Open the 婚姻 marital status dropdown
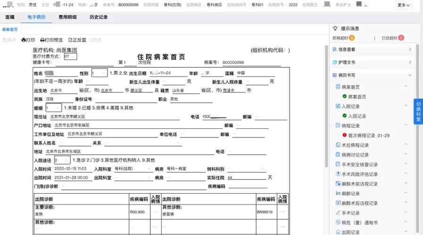 (53, 108)
